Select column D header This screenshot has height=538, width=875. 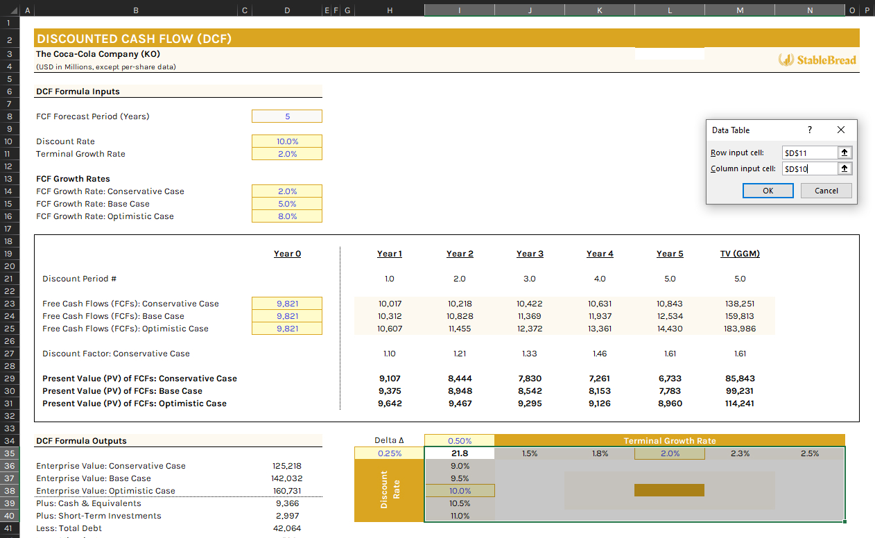(x=286, y=10)
